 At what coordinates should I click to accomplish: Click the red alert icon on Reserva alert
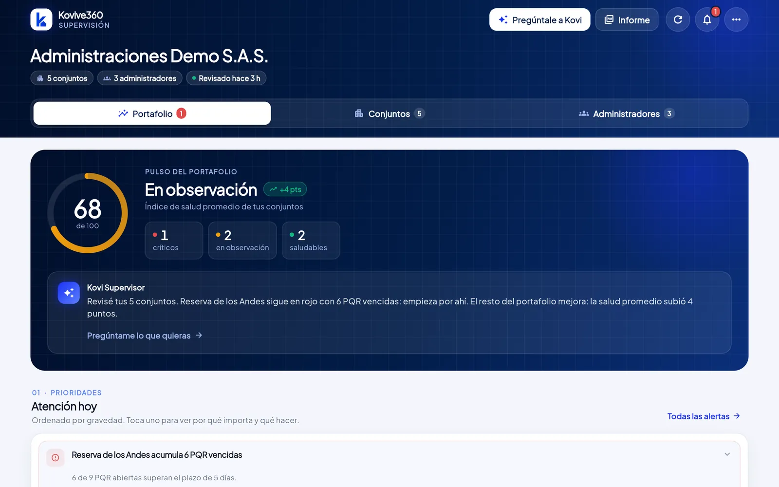point(56,458)
